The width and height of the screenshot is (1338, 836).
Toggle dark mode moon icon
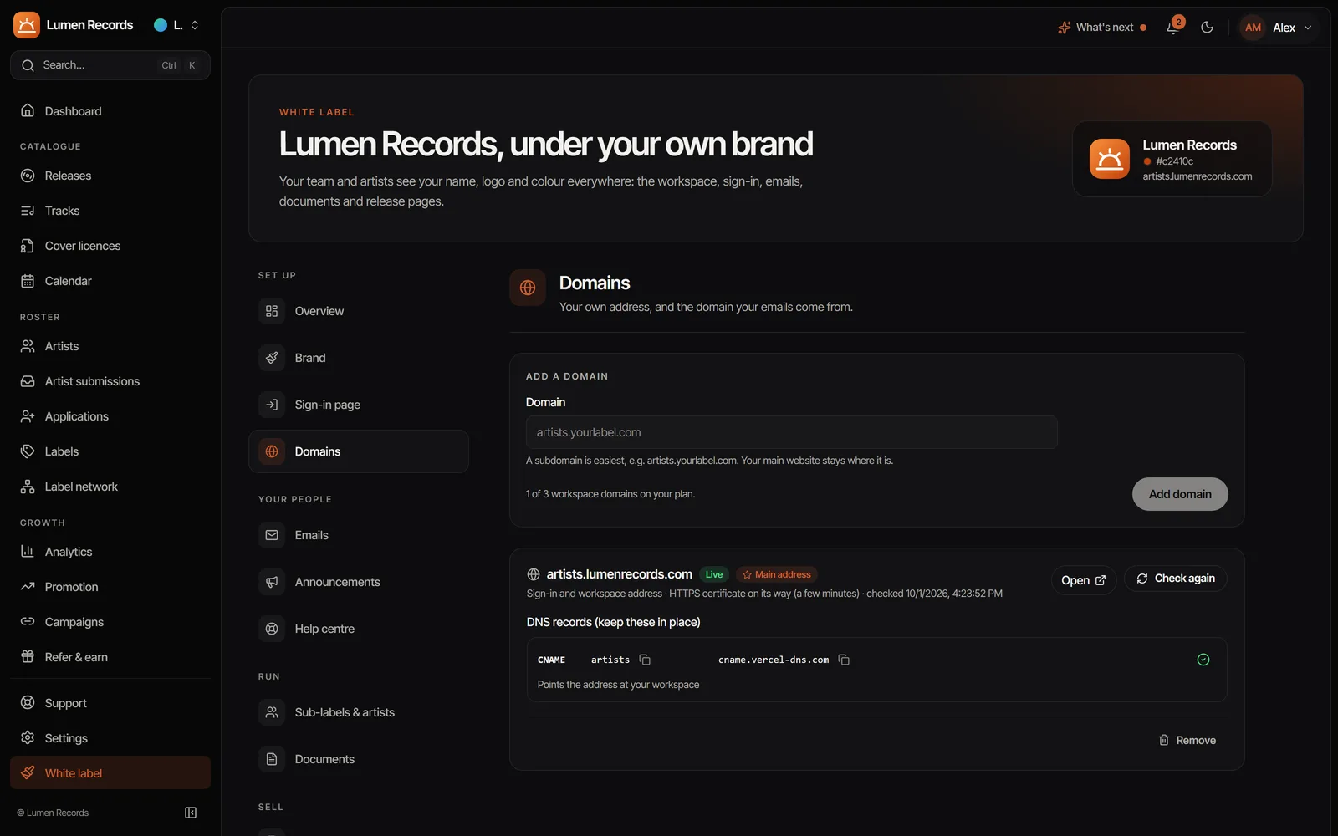pyautogui.click(x=1207, y=28)
